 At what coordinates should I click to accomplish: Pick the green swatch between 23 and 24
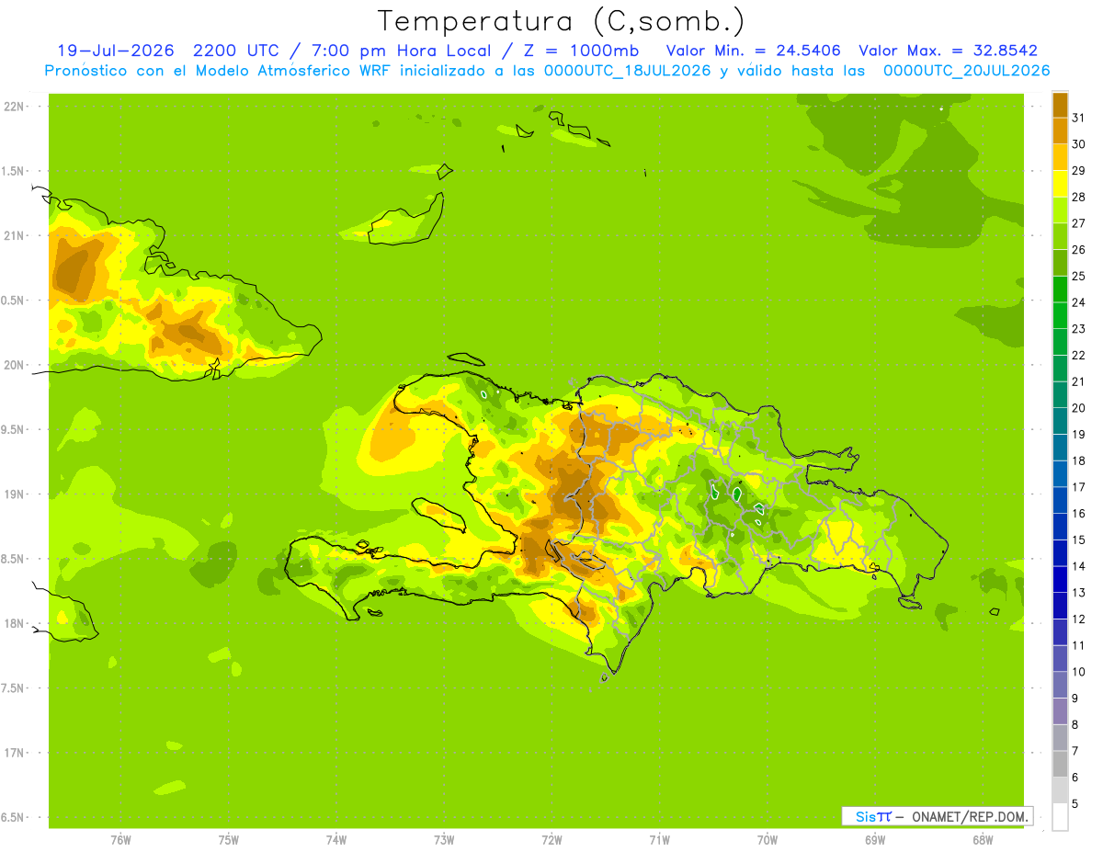tap(1060, 315)
